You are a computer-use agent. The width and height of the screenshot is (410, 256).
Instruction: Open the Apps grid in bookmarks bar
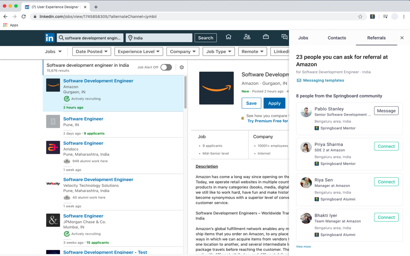5,25
